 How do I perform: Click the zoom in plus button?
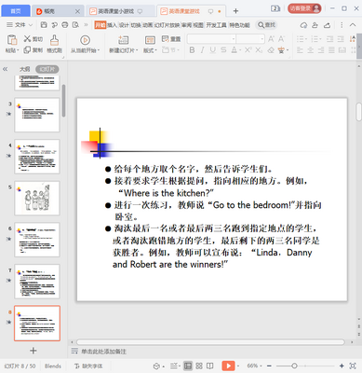342,366
